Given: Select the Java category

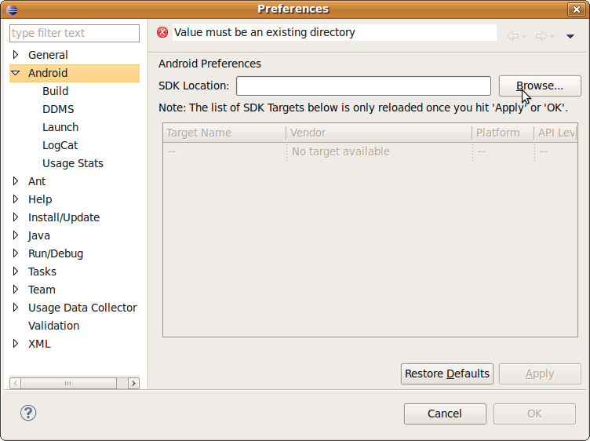Looking at the screenshot, I should click(38, 235).
